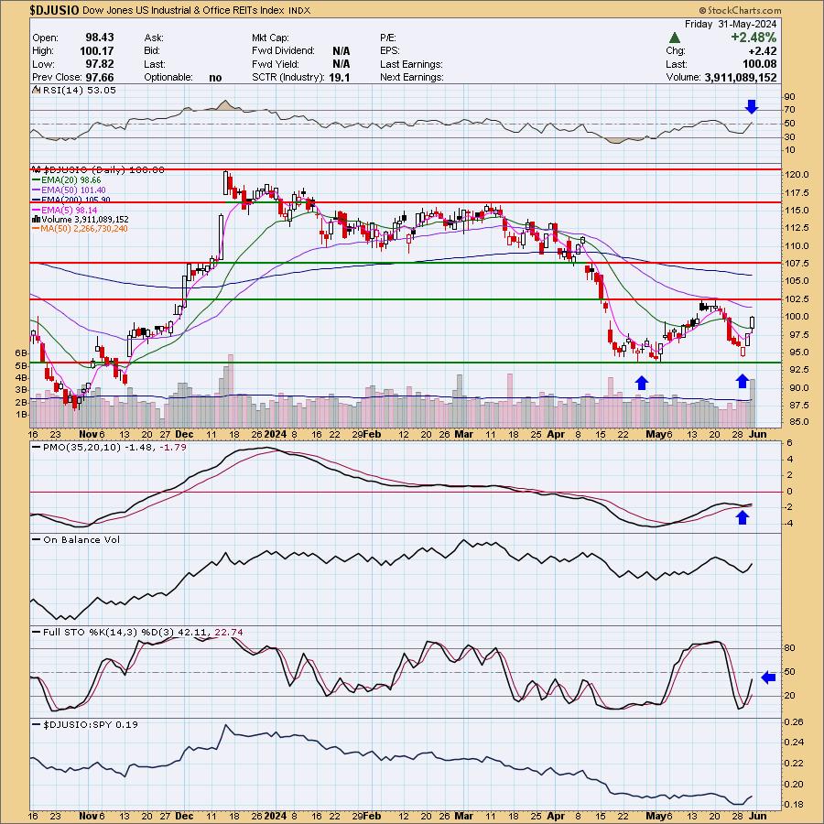Click the INDX exchange label
The image size is (824, 824).
(299, 10)
